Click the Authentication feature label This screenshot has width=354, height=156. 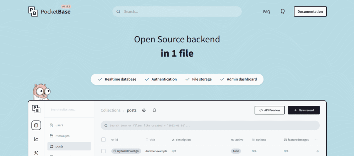(164, 79)
